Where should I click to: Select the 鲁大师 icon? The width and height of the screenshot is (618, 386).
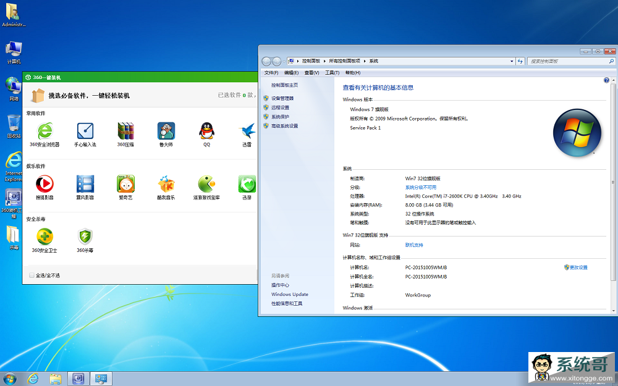coord(166,131)
